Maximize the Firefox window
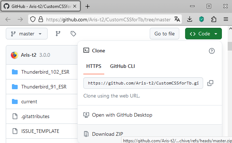The height and width of the screenshot is (143, 232). (x=209, y=6)
